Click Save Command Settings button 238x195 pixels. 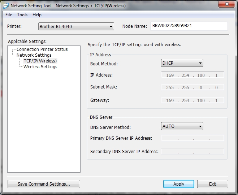coord(44,184)
